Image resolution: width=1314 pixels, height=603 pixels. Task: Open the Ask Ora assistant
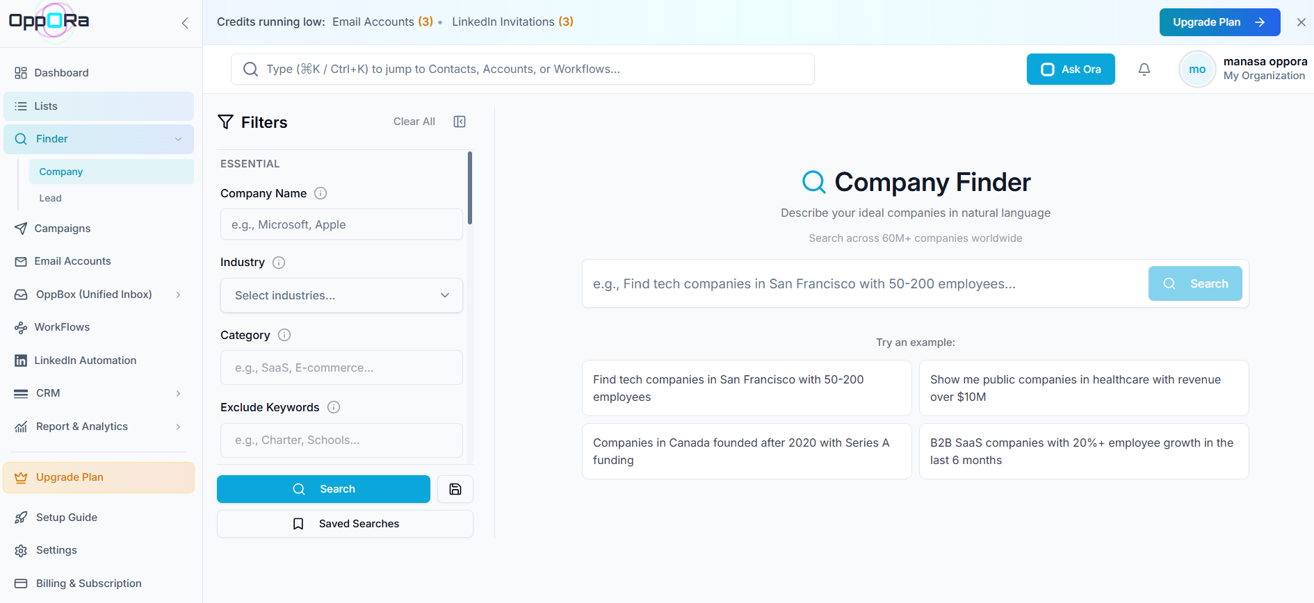[x=1071, y=69]
